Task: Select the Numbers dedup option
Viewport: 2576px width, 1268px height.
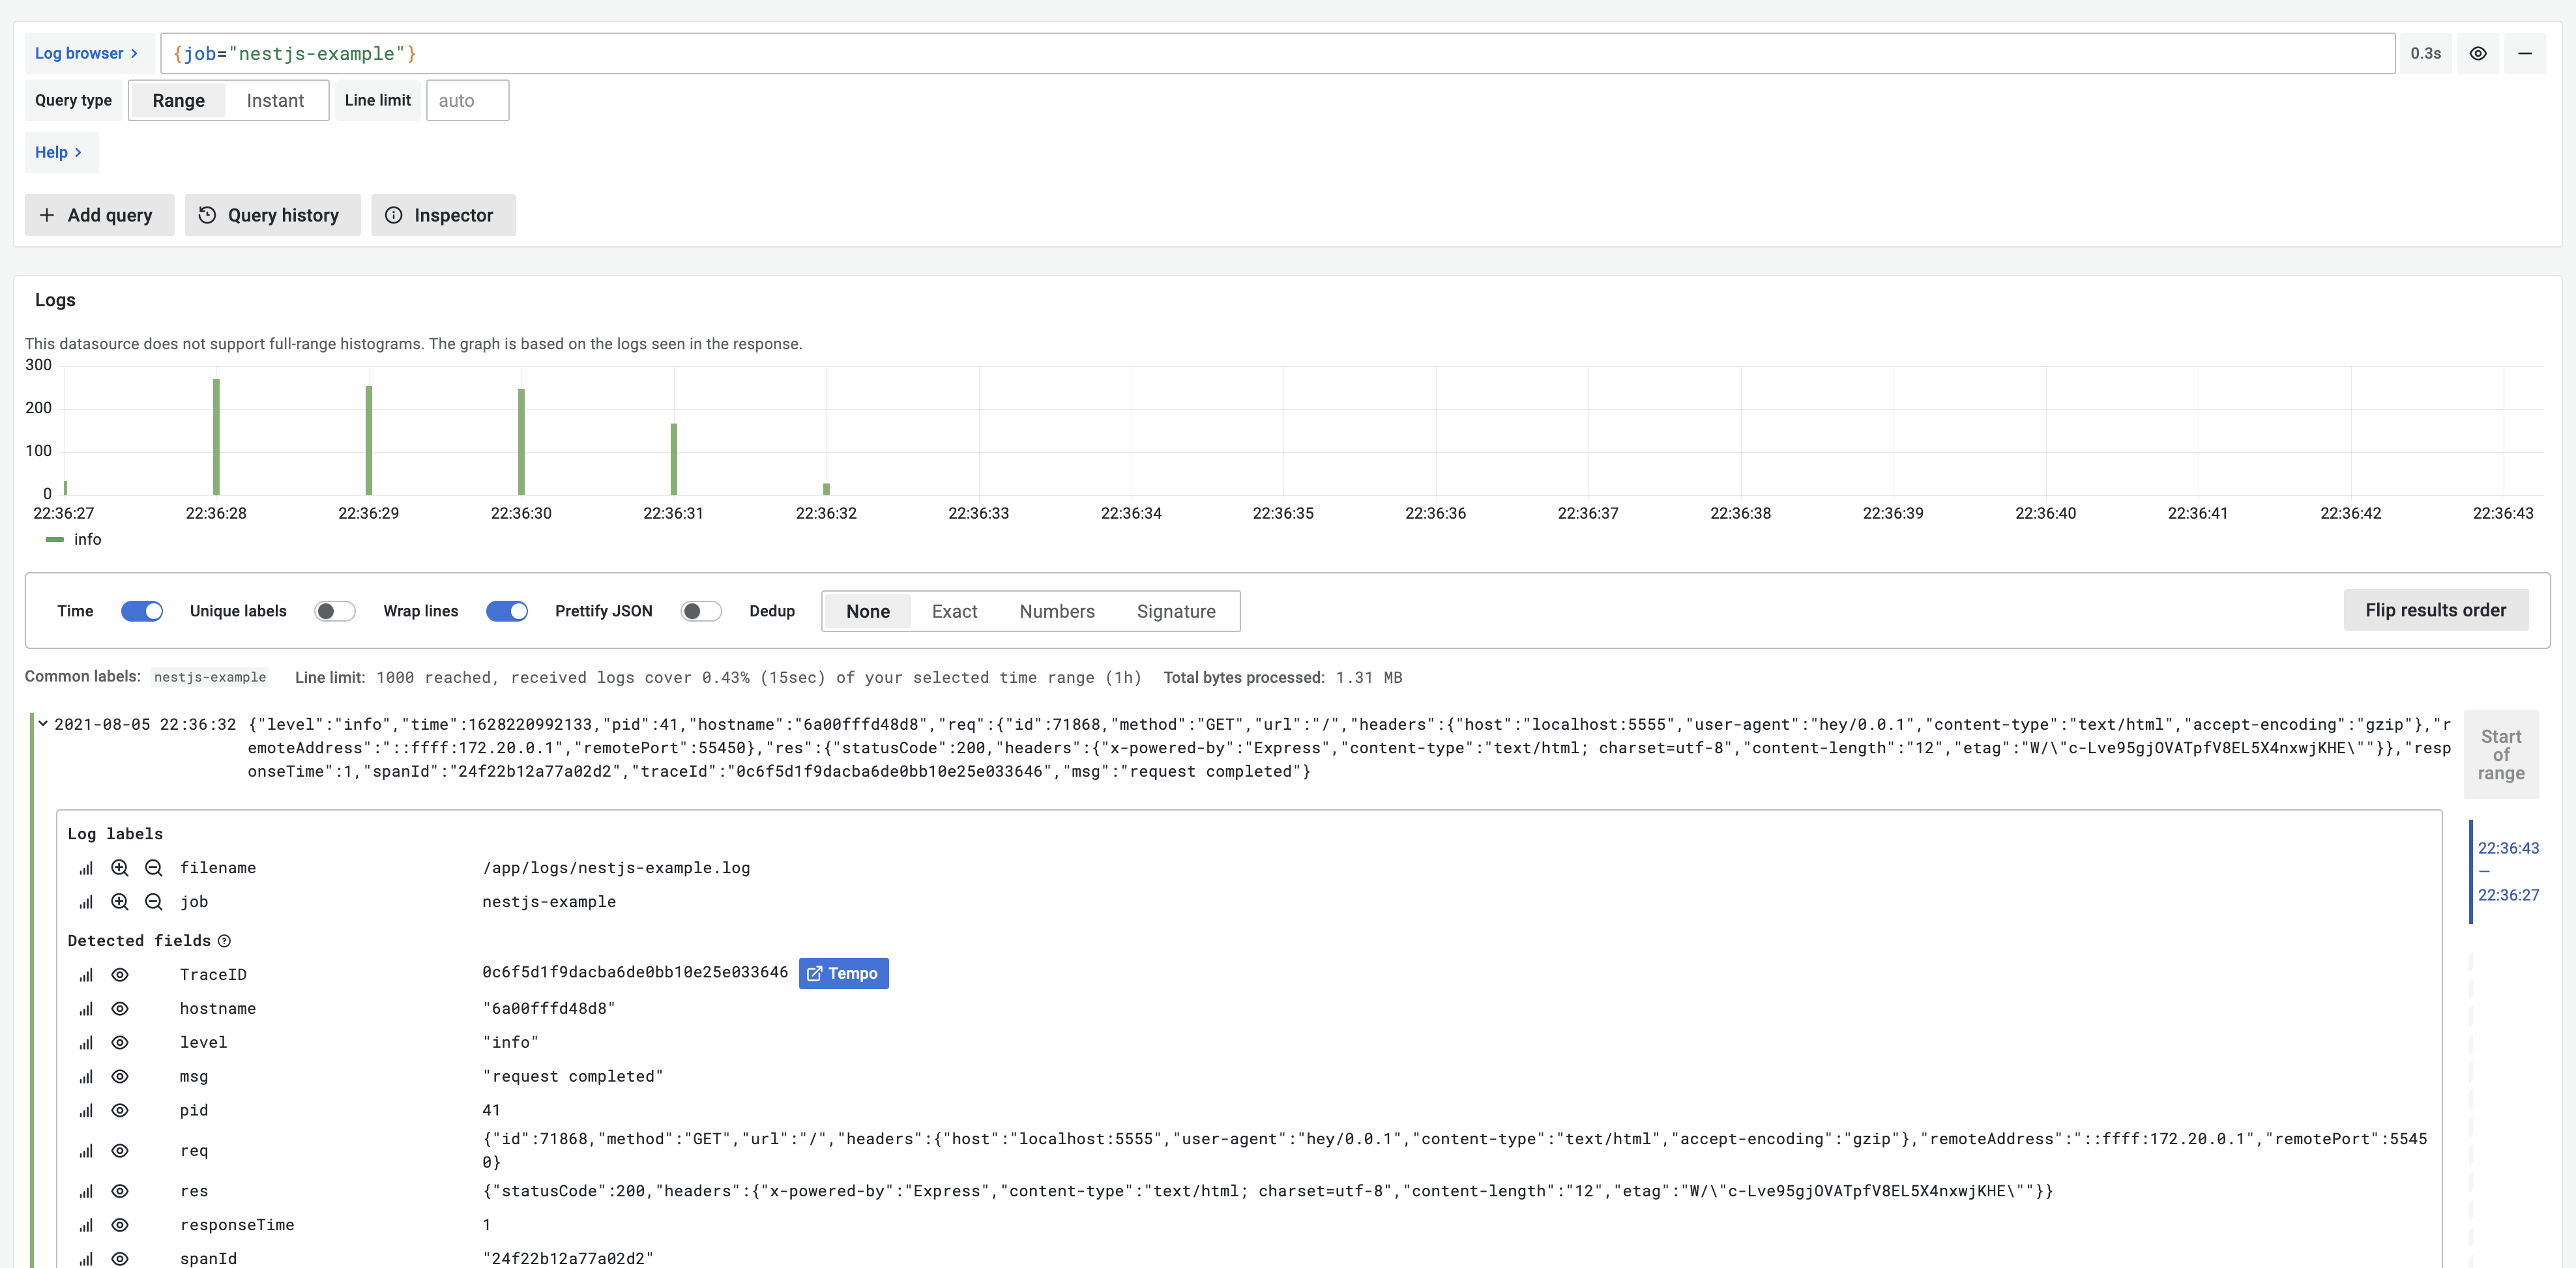Action: [1057, 609]
